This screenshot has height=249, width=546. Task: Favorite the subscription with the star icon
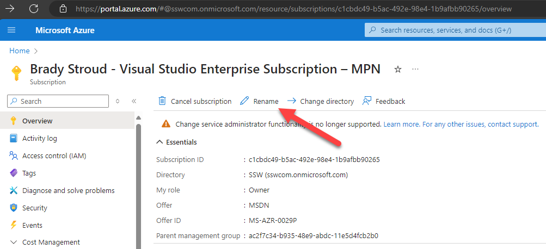398,70
